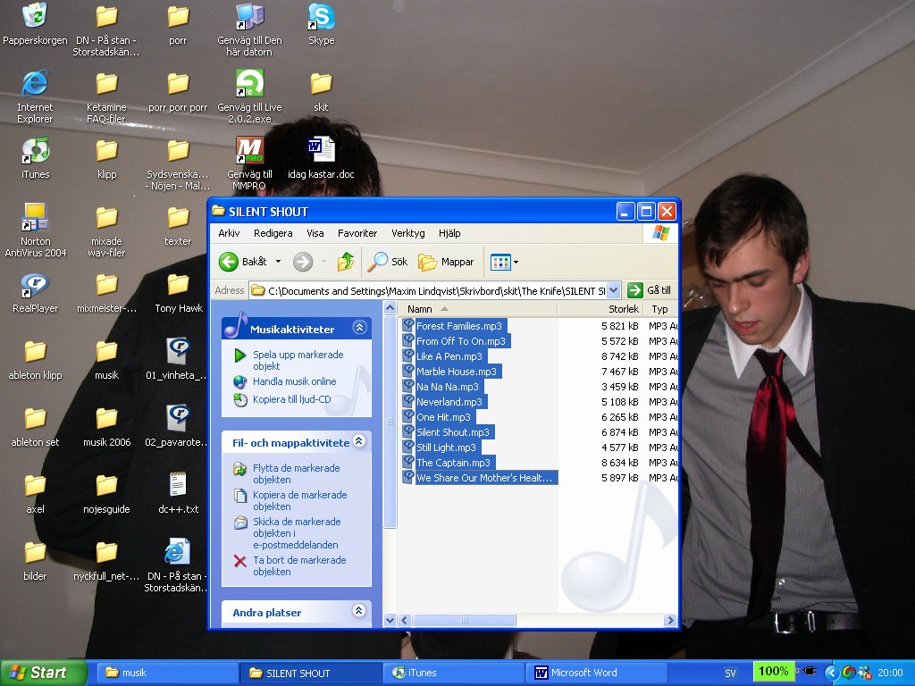This screenshot has height=686, width=915.
Task: Collapse the Andra platser section
Action: 359,611
